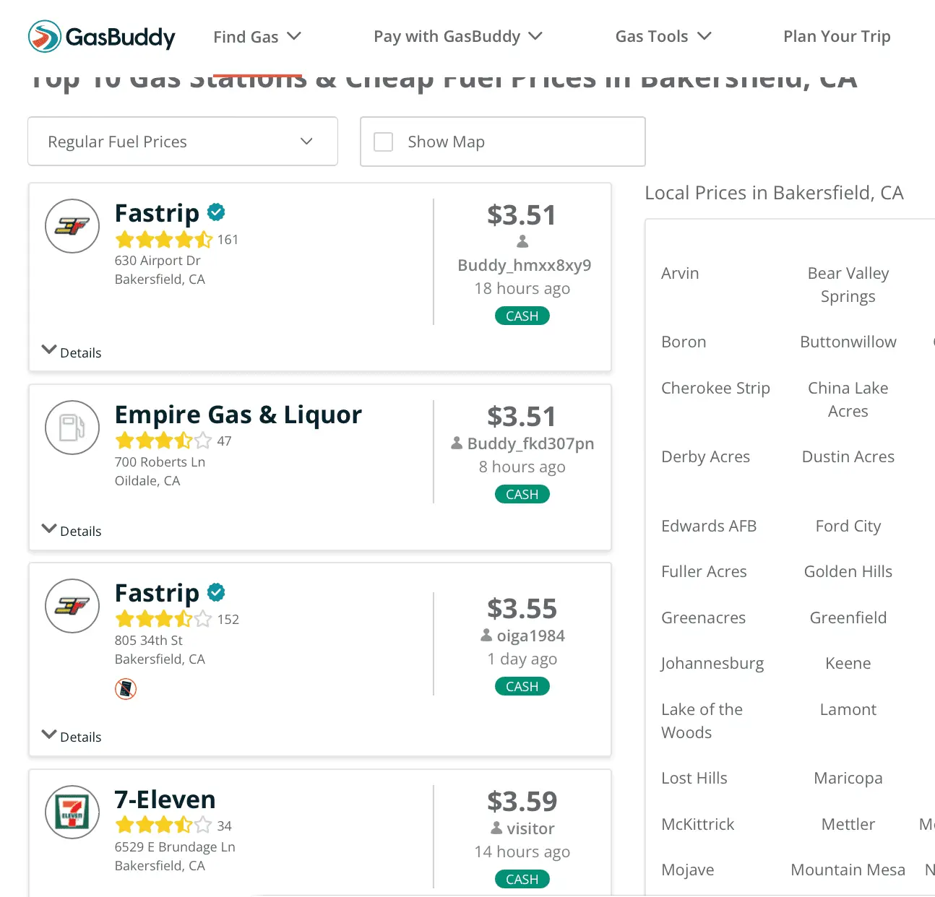Click the Fastrip logo at 805 34th St
The image size is (935, 897).
[72, 606]
